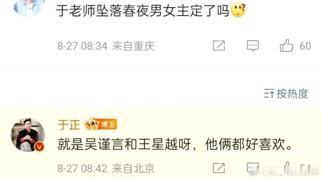
Task: Share 于正's reply using the forward icon
Action: pos(219,168)
